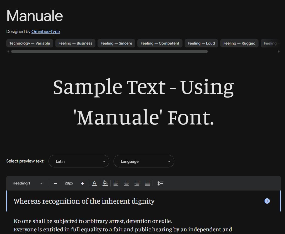The image size is (285, 234).
Task: Open the background fill color picker
Action: pos(105,183)
